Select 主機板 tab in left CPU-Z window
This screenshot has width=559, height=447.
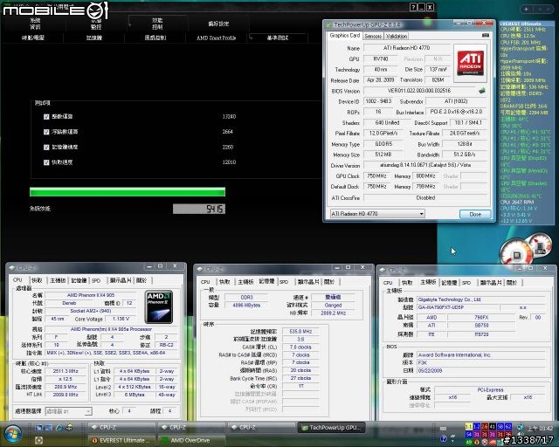[58, 280]
